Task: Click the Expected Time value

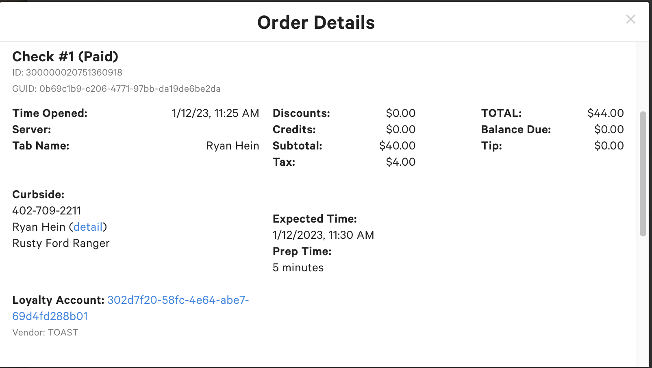Action: click(x=323, y=235)
